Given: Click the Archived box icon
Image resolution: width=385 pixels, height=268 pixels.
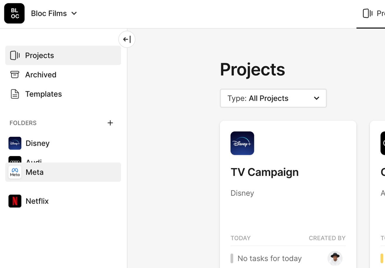Looking at the screenshot, I should coord(15,75).
